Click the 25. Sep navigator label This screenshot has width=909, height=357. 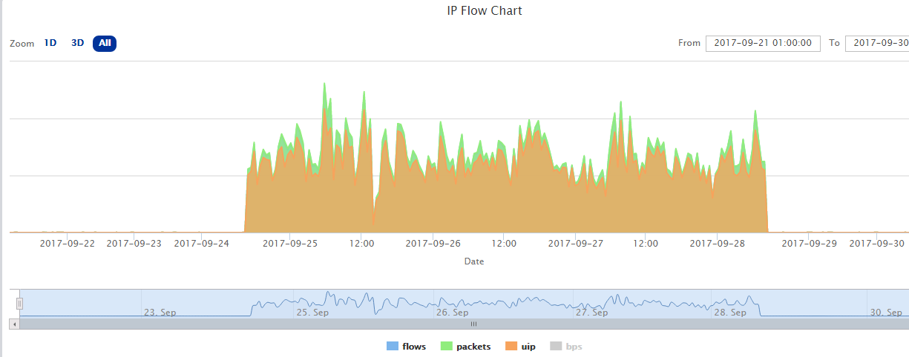click(312, 313)
